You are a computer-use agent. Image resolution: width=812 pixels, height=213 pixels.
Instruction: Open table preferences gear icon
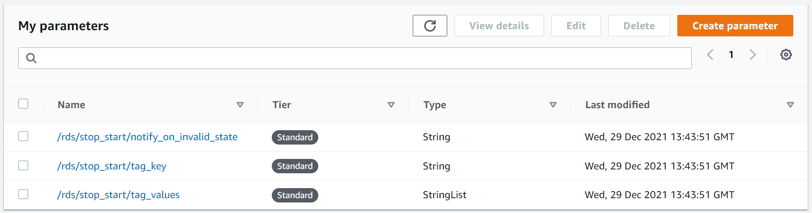(x=786, y=55)
